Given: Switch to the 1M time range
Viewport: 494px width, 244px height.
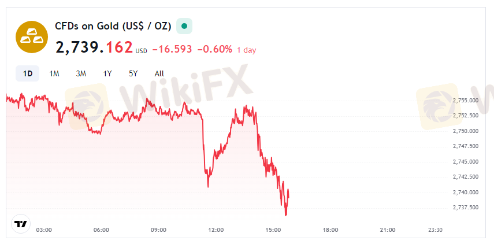Looking at the screenshot, I should [x=54, y=73].
